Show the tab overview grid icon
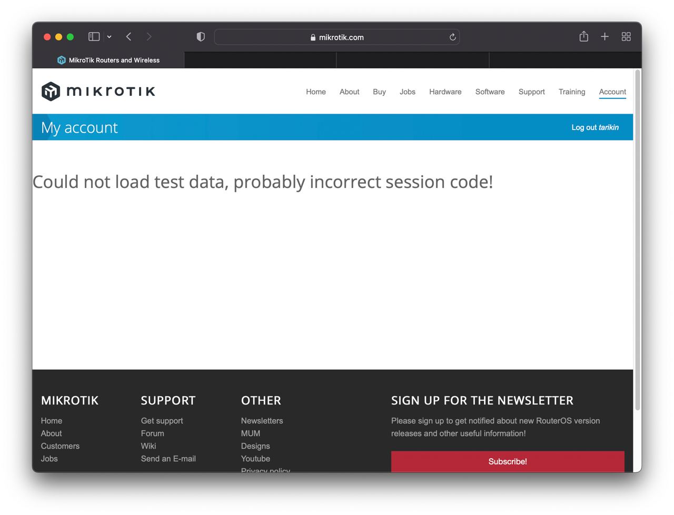The width and height of the screenshot is (674, 515). (x=626, y=36)
